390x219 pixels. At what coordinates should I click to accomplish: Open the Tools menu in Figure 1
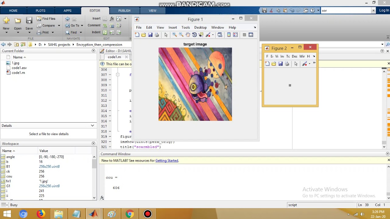point(186,27)
